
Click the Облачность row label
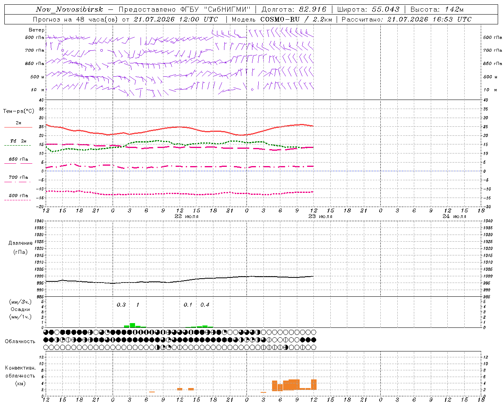[20, 341]
